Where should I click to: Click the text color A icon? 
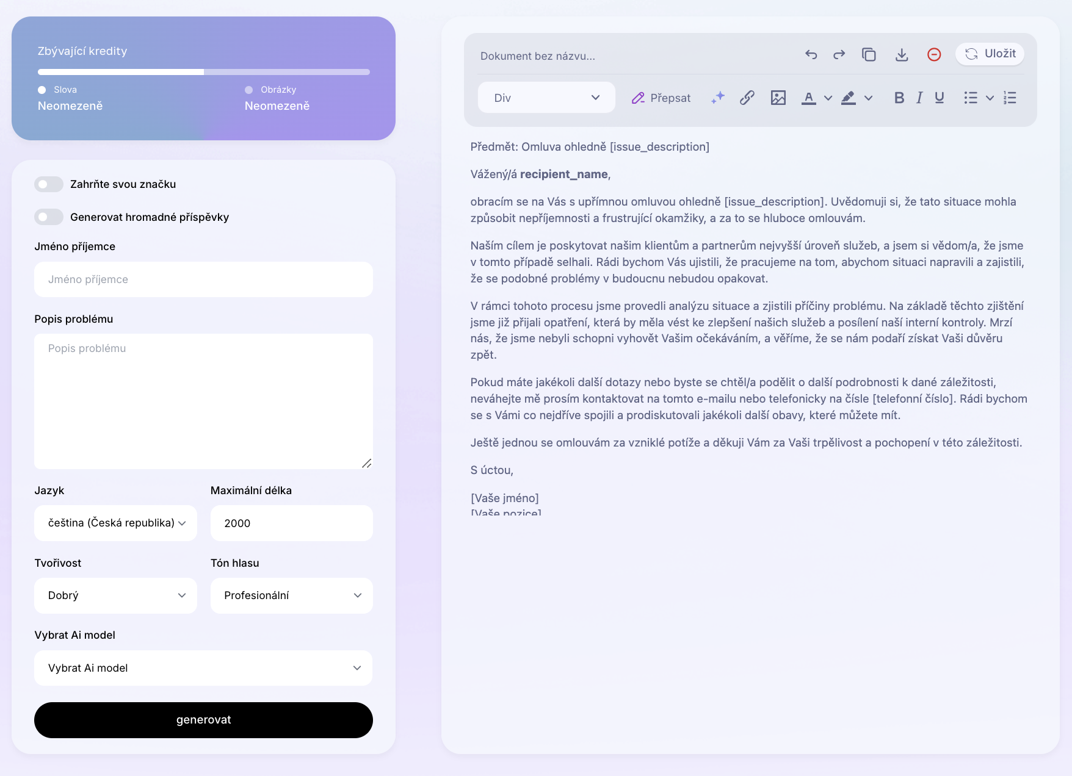coord(809,98)
